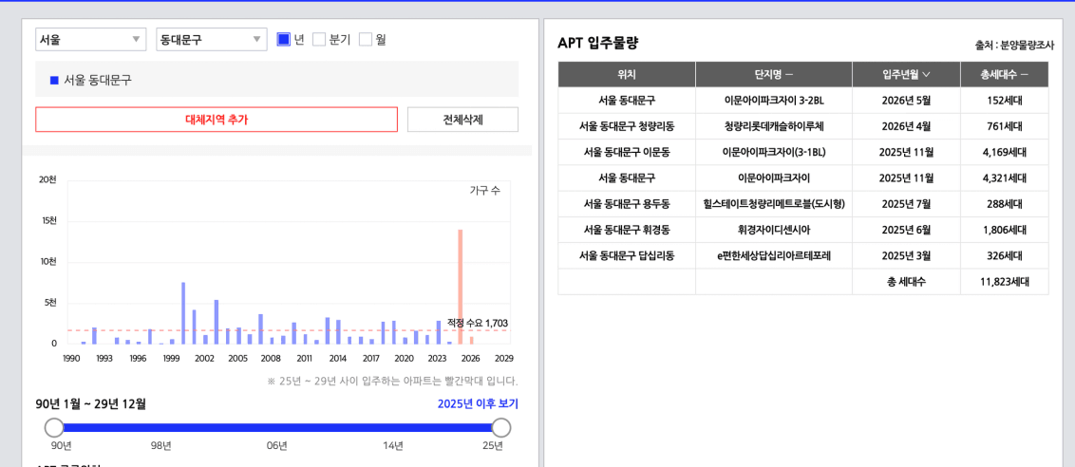
Task: Open the 동대문구 district dropdown
Action: (x=211, y=40)
